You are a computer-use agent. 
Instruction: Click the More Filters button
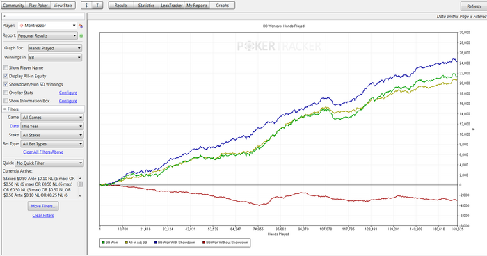(43, 206)
